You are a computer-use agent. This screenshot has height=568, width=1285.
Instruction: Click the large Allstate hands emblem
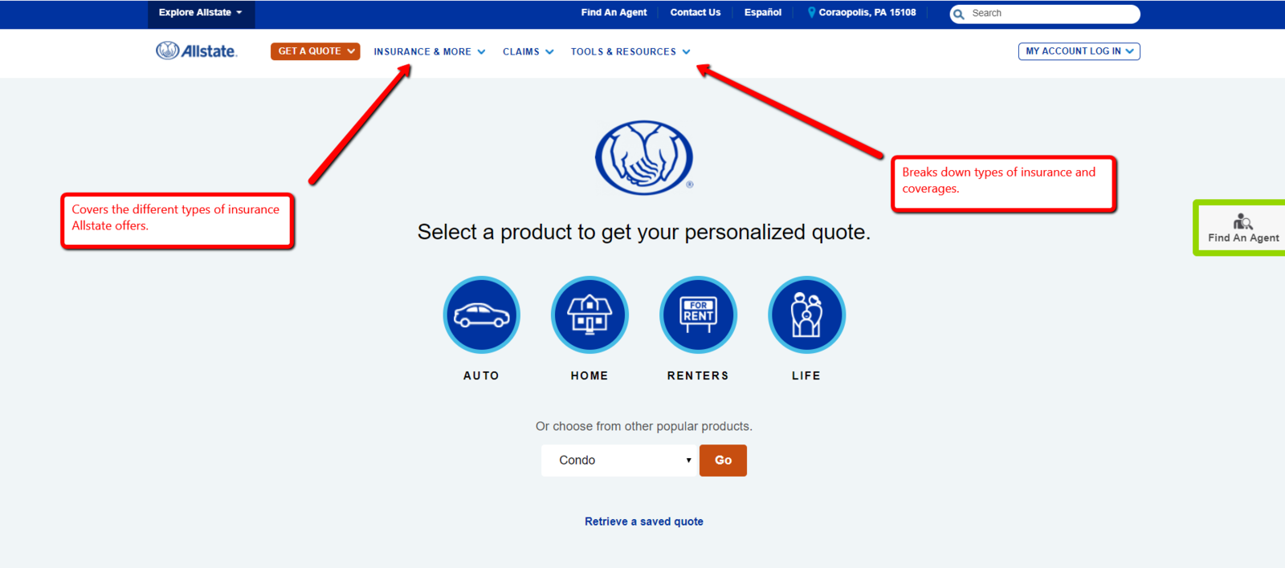644,157
